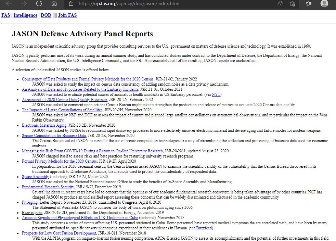Open Assessment of 2020 Census Data Quality Processes

[65, 100]
